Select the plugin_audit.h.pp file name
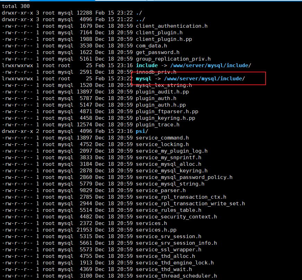The height and width of the screenshot is (280, 302). coord(162,92)
